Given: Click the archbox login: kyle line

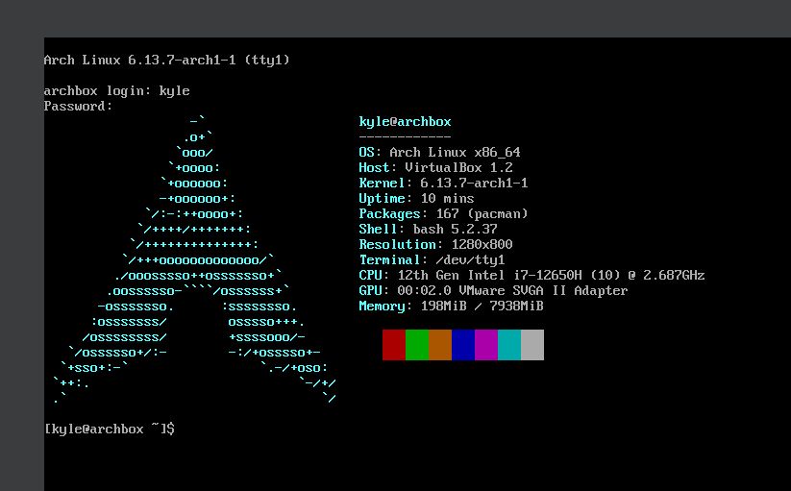Looking at the screenshot, I should click(117, 91).
